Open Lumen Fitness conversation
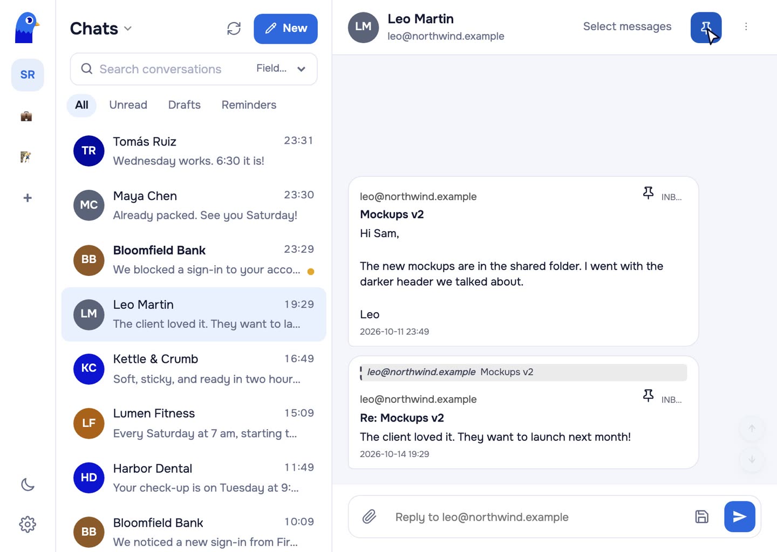This screenshot has width=777, height=552. (x=194, y=423)
